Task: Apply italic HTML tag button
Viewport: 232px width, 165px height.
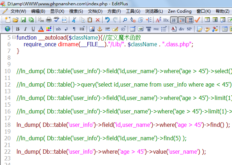Action: click(25, 29)
